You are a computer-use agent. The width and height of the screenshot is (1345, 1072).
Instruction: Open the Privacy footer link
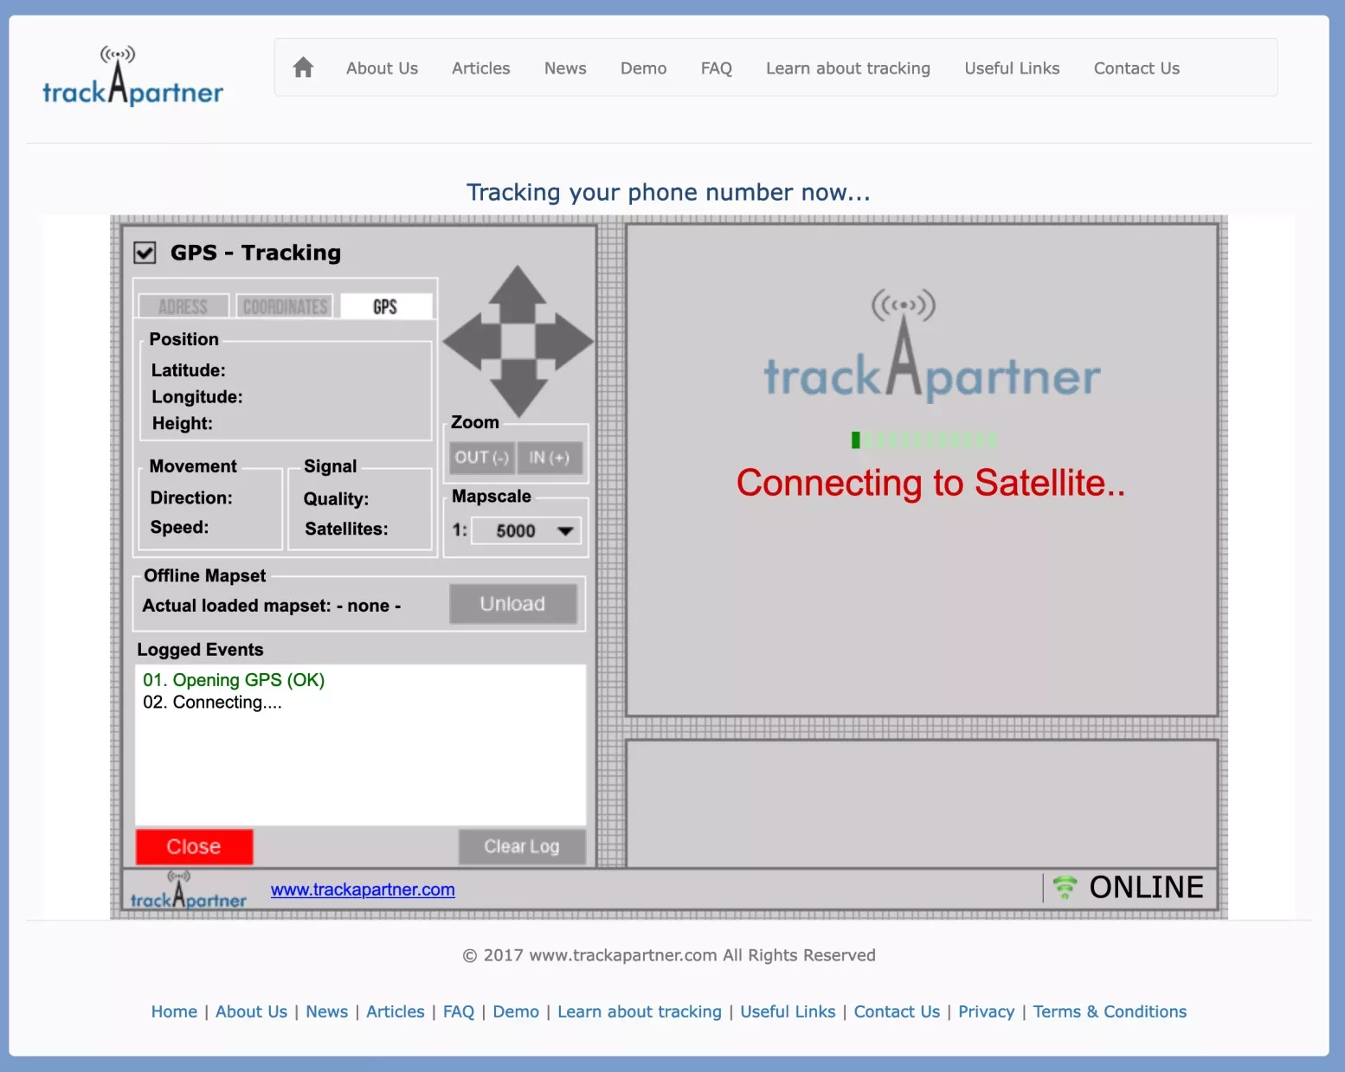click(x=986, y=1011)
